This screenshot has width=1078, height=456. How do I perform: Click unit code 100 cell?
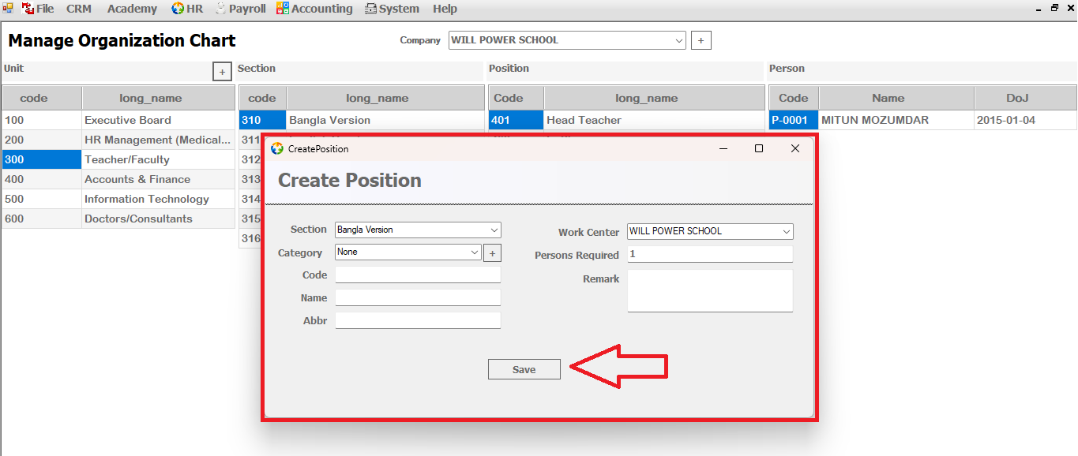[x=42, y=120]
